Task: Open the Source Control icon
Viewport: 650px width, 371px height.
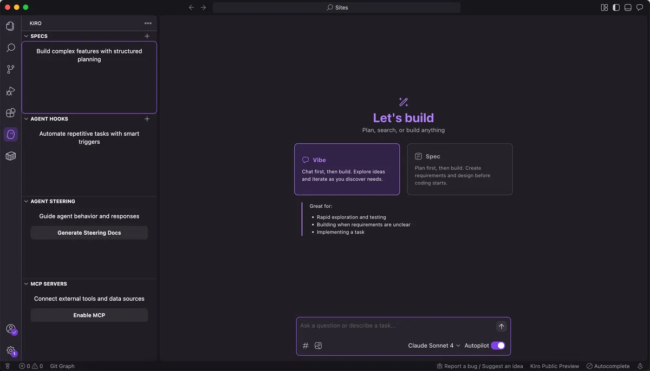Action: pyautogui.click(x=10, y=69)
